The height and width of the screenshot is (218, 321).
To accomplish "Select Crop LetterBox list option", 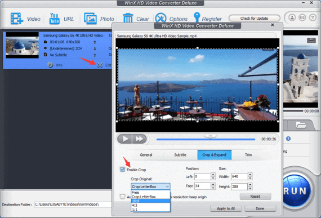I will coord(151,197).
